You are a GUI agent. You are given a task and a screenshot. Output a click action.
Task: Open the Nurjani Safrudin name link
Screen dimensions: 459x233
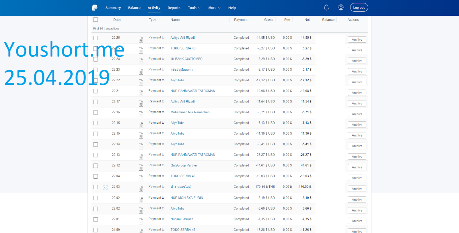coord(182,219)
